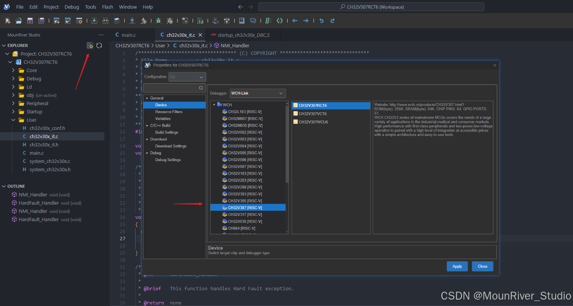Screen dimensions: 573x306
Task: Select CH32V203 [RISC-V] series
Action: click(245, 180)
